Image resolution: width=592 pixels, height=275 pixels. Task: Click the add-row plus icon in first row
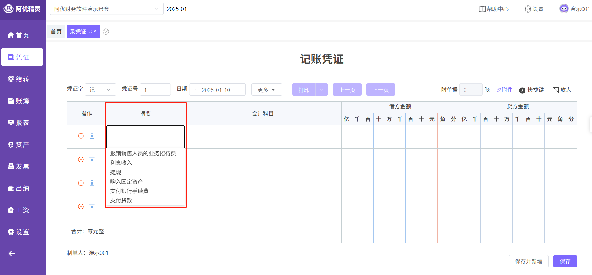[x=81, y=136]
